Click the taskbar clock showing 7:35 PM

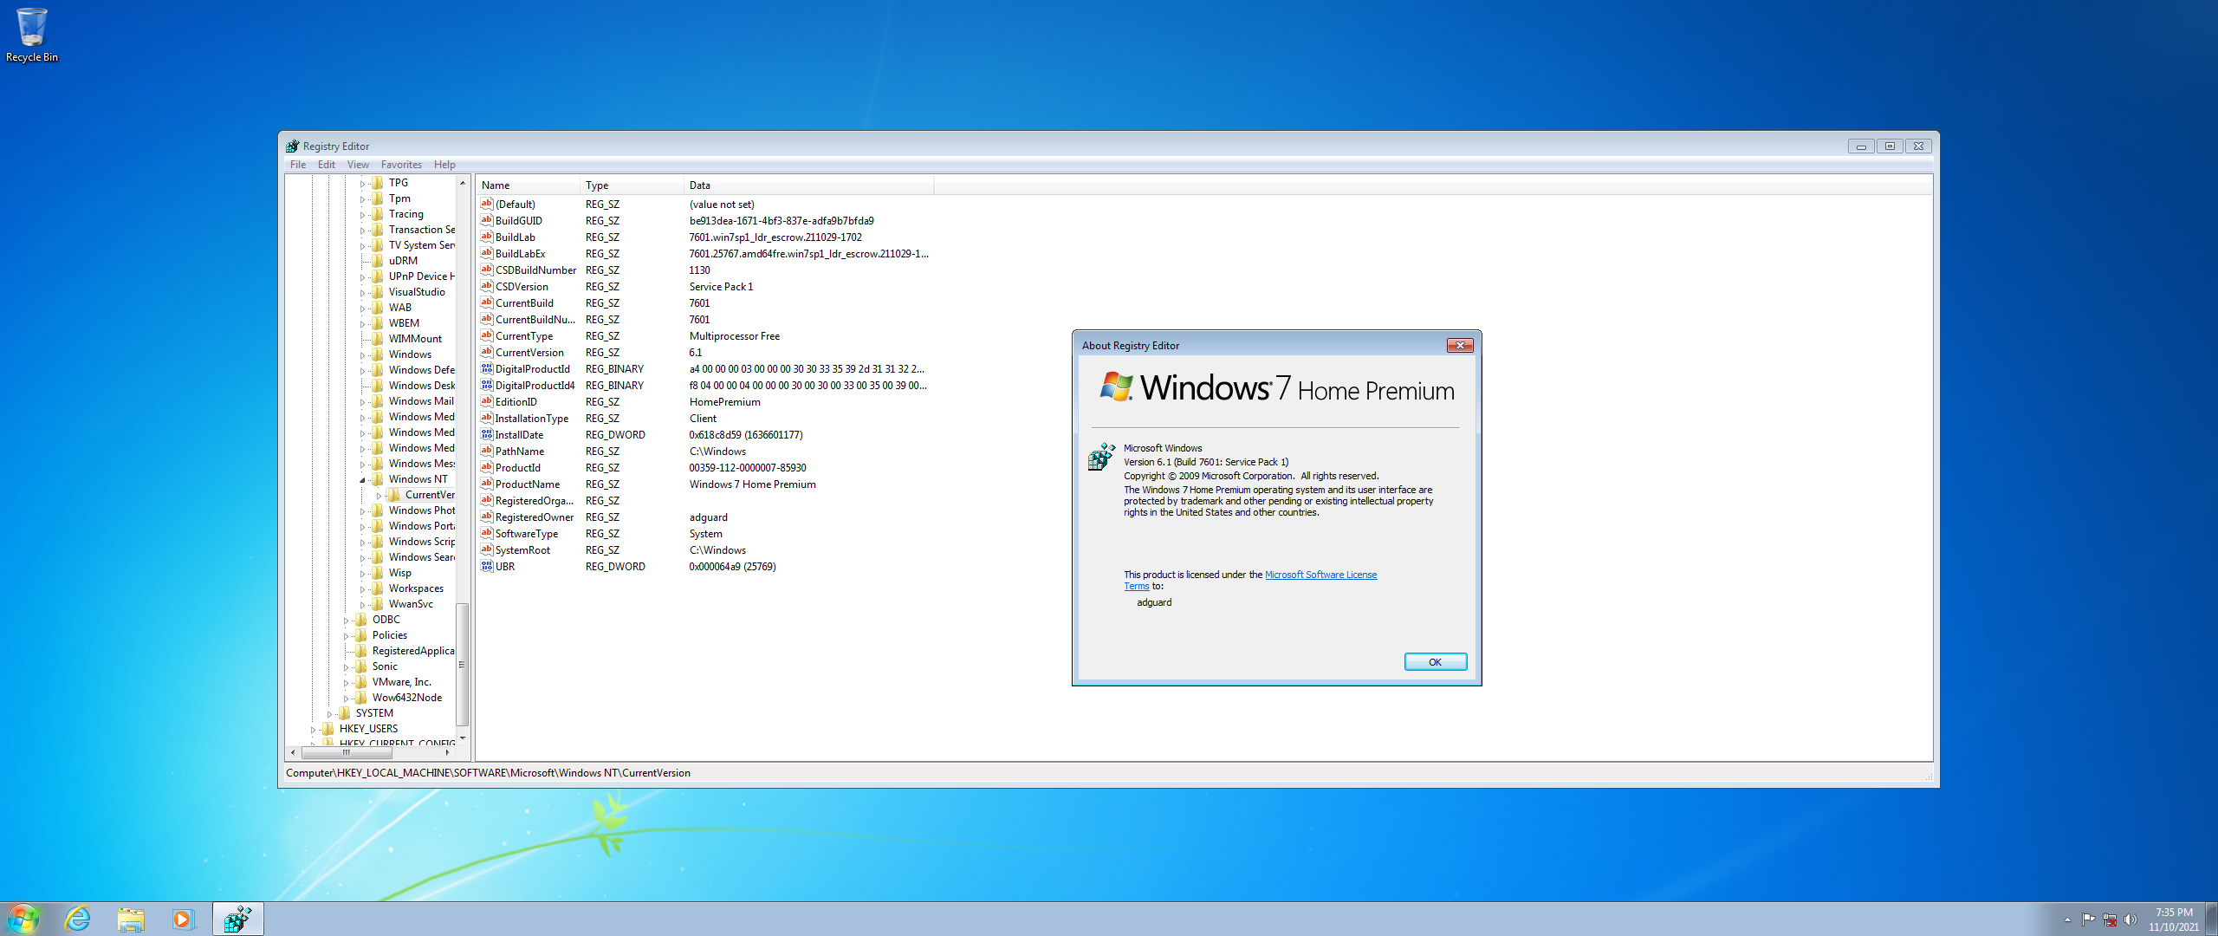2174,919
